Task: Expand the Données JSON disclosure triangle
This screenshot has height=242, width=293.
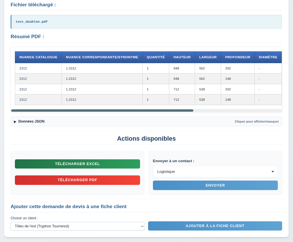Action: [15, 121]
